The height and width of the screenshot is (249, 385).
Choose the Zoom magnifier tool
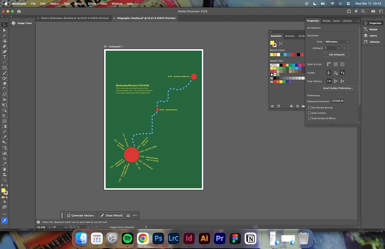(x=5, y=180)
